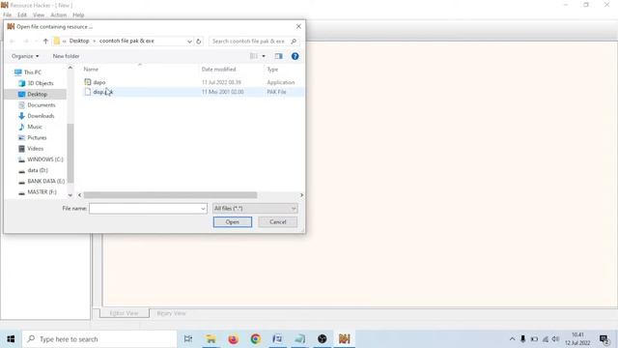Screen dimensions: 618x348
Task: Open the Desktop folder in sidebar
Action: [37, 95]
